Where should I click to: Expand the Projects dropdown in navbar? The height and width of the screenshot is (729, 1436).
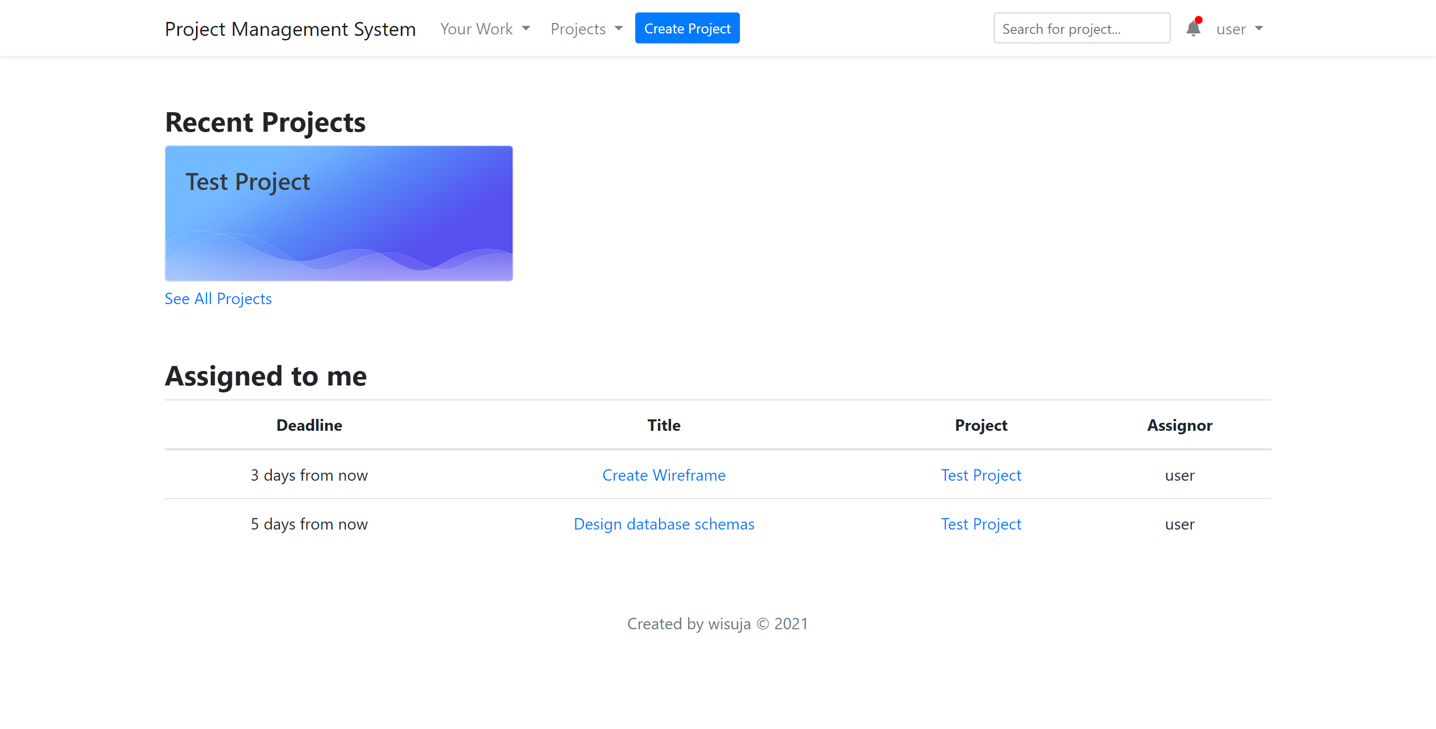coord(586,29)
